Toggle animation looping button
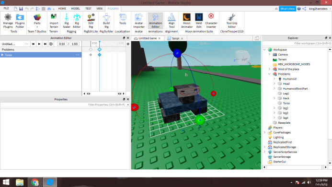 pyautogui.click(x=51, y=44)
